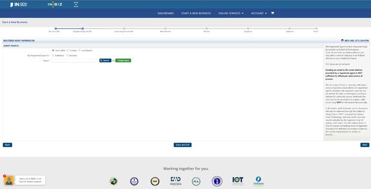This screenshot has height=189, width=371.
Task: Open the INBiz logo home page
Action: (x=55, y=4)
